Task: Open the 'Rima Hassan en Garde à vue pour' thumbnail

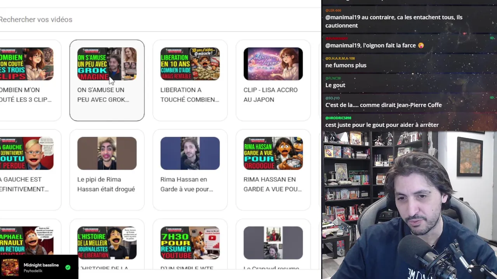Action: (190, 153)
